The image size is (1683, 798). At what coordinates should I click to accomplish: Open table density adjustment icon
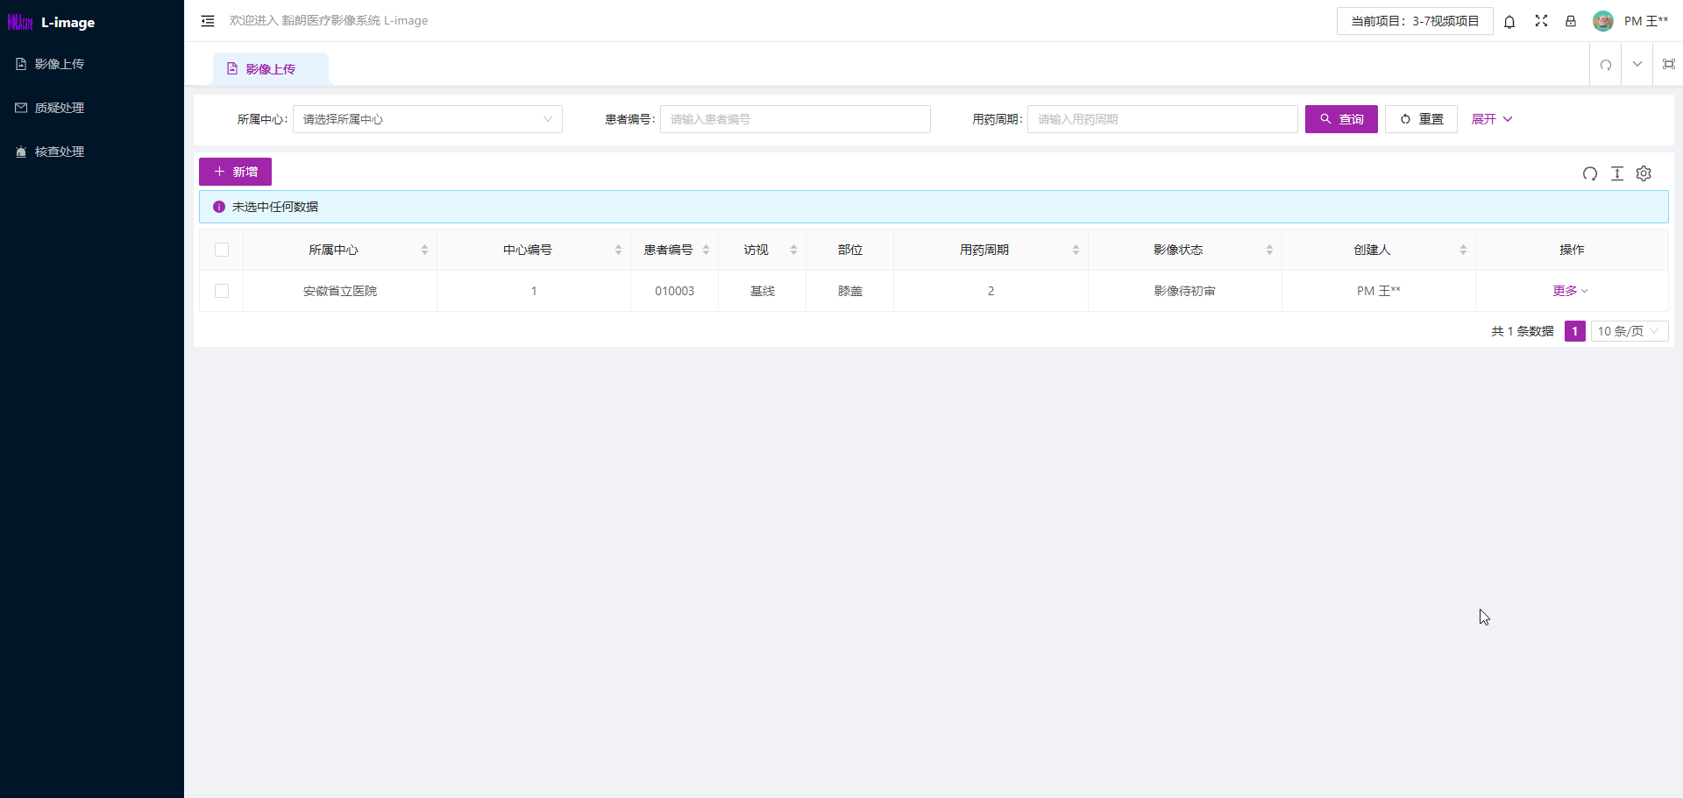coord(1617,173)
